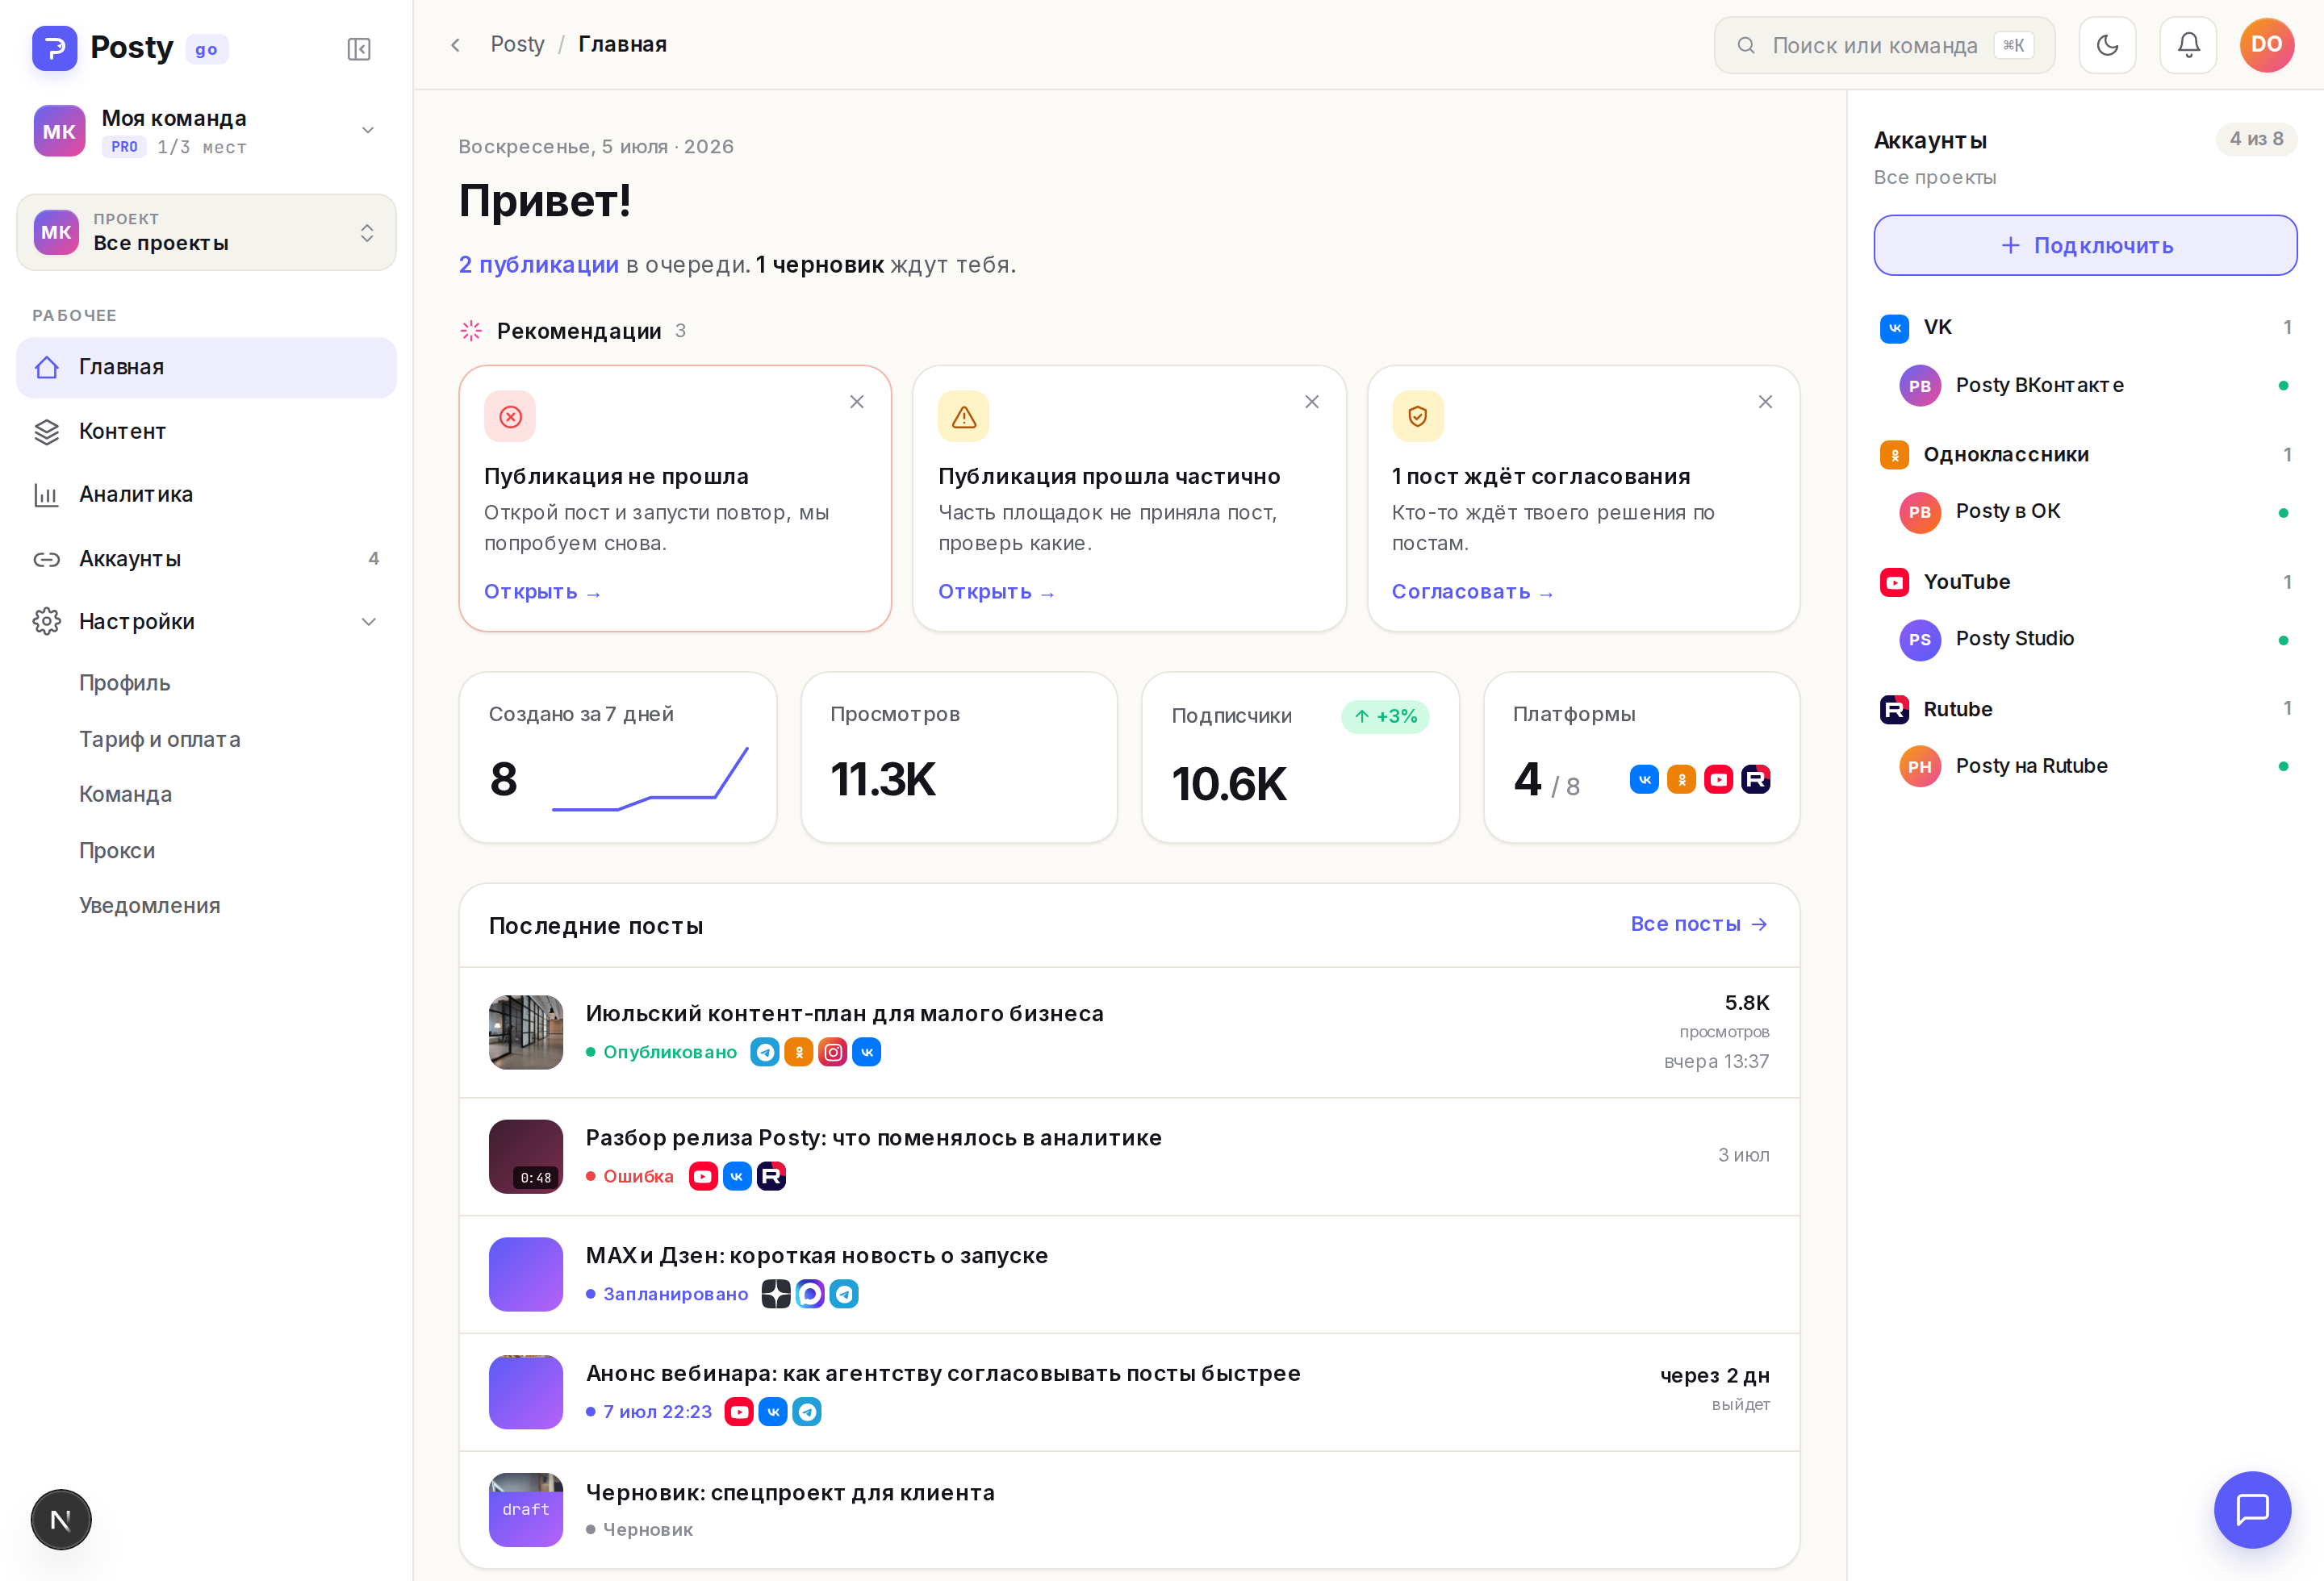
Task: Select Posty на Rutube account
Action: pos(2085,766)
